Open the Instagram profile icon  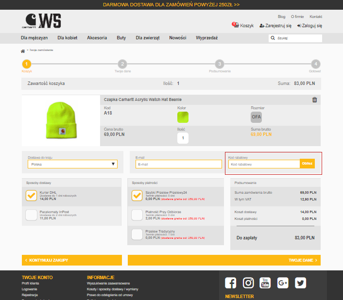tap(248, 283)
